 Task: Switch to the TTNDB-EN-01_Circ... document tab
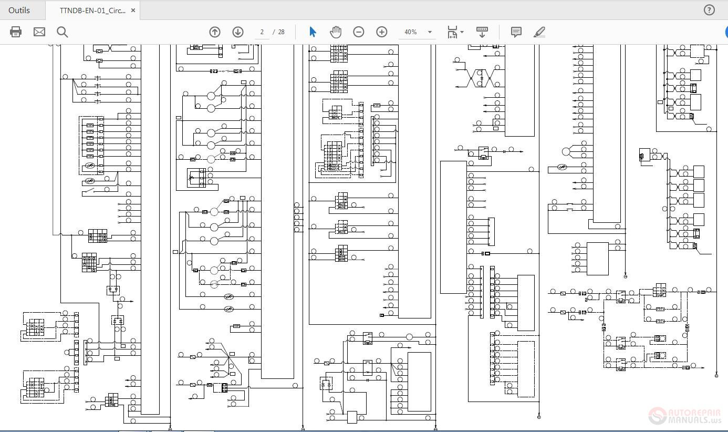[x=92, y=10]
